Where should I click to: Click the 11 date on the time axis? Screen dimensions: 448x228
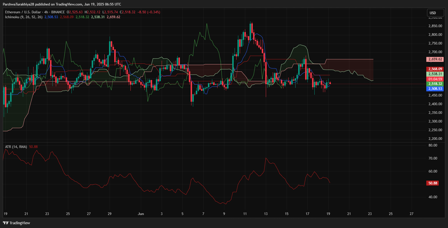[245, 214]
